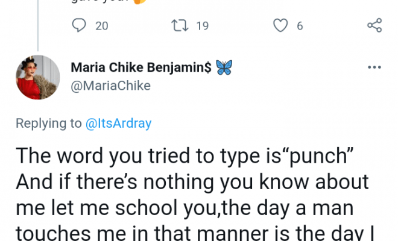Click the reply count of 20
The width and height of the screenshot is (398, 241).
point(101,25)
